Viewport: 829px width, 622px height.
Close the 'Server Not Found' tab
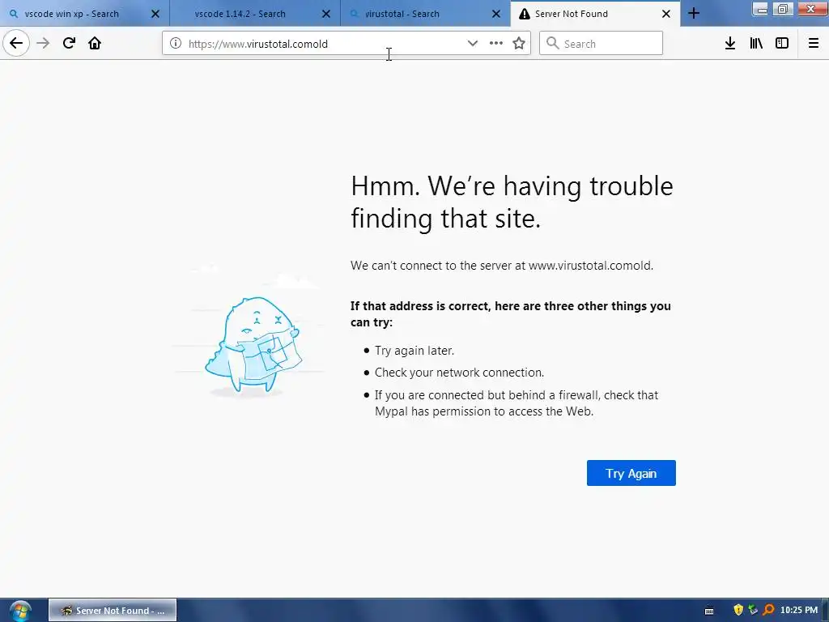666,14
